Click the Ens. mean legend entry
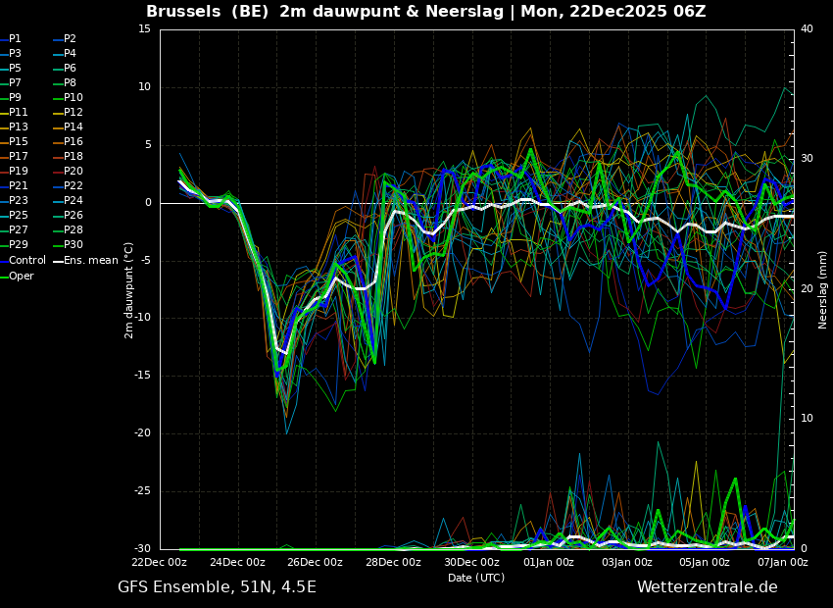The height and width of the screenshot is (608, 833). tap(86, 261)
